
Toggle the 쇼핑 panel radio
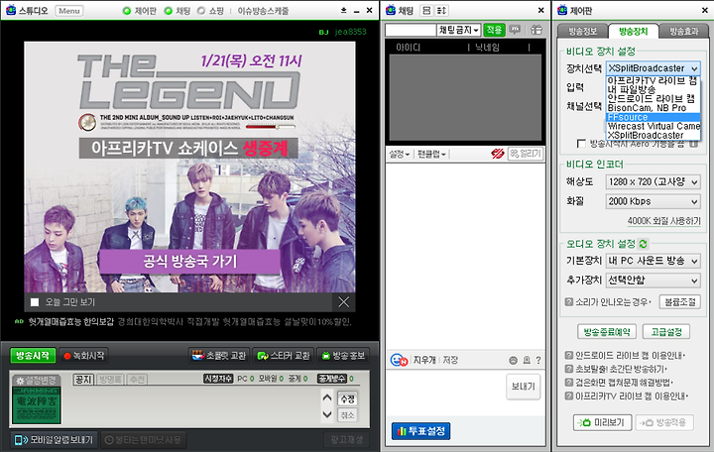[x=201, y=11]
